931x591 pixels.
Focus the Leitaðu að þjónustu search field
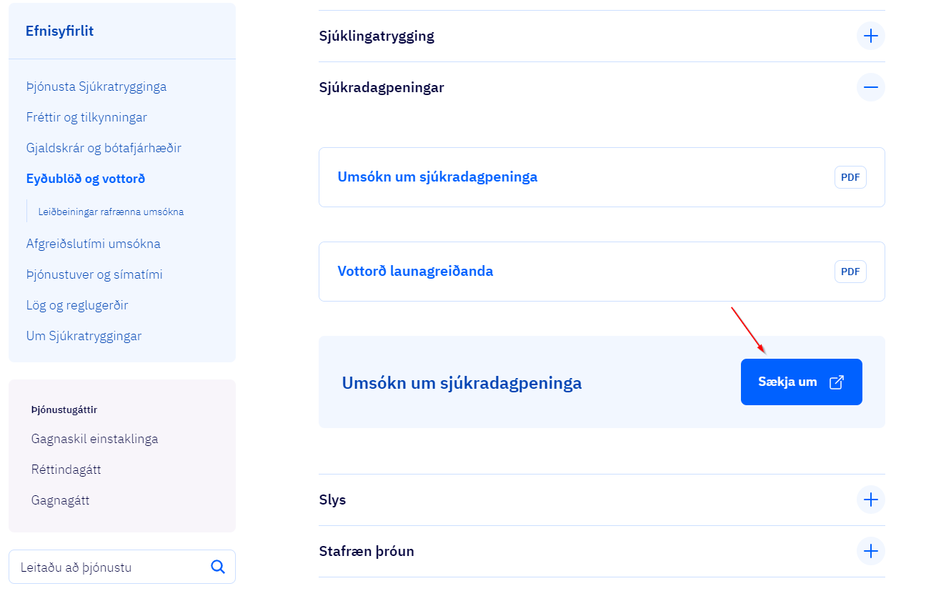tap(121, 567)
